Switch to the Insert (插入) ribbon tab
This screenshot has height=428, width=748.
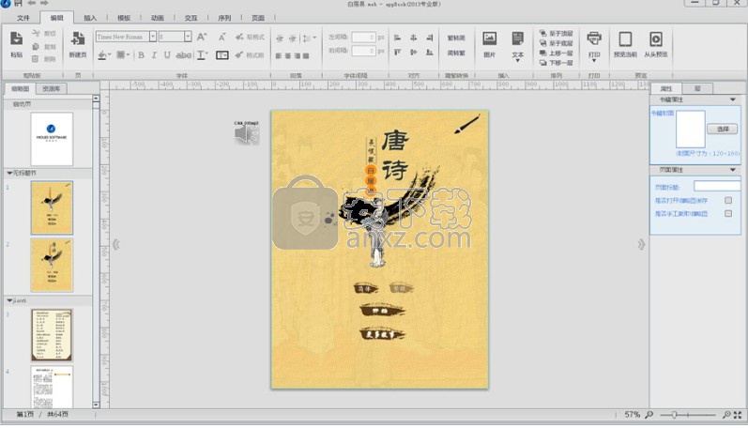(x=90, y=18)
